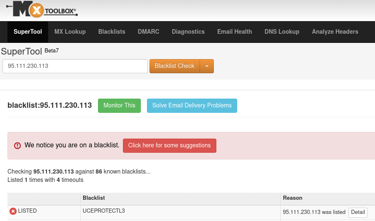Click the green Monitor This button
Screen dimensions: 375x221
pyautogui.click(x=119, y=106)
